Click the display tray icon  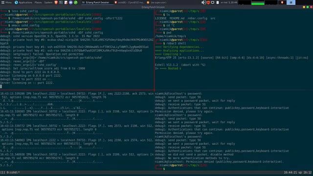[213, 2]
